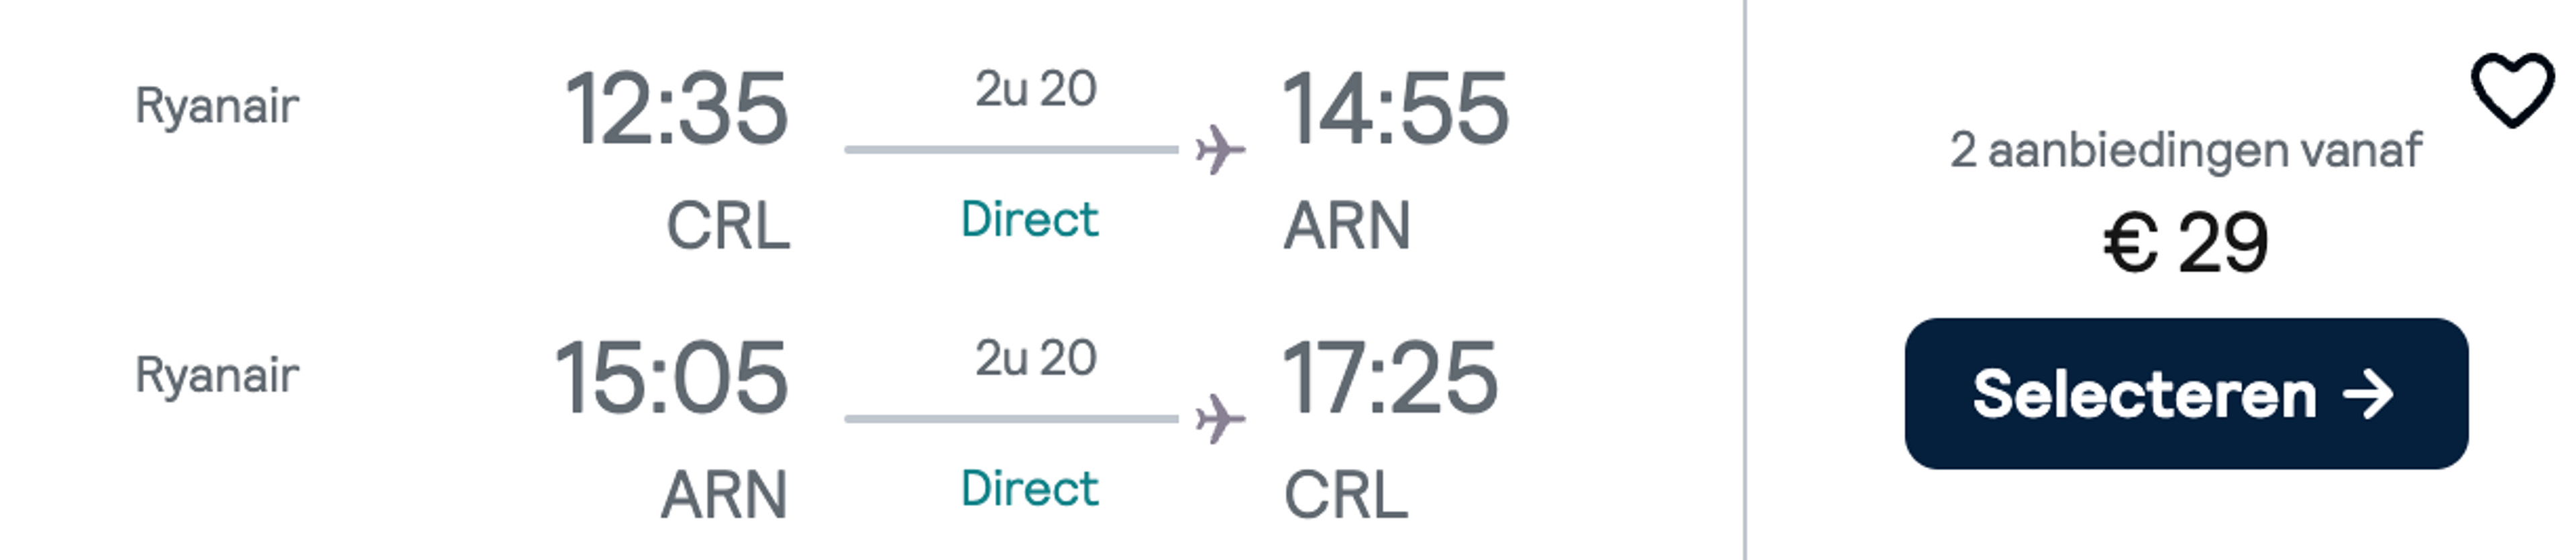
Task: Click the return 2u 20 duration
Action: tap(1036, 358)
